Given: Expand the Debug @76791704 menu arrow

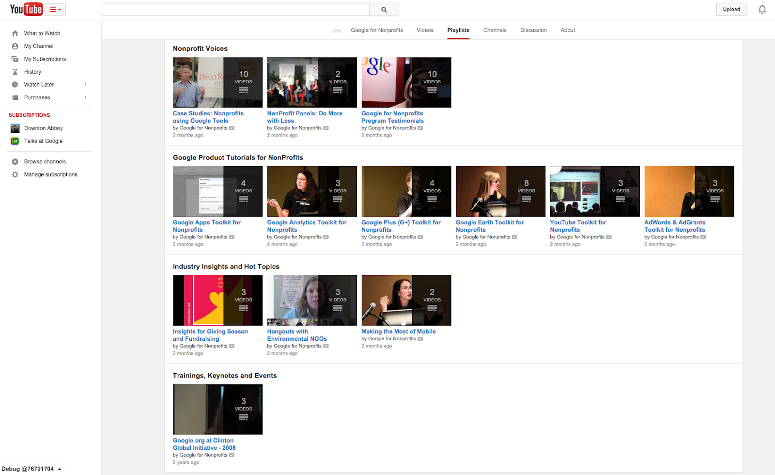Looking at the screenshot, I should point(60,469).
